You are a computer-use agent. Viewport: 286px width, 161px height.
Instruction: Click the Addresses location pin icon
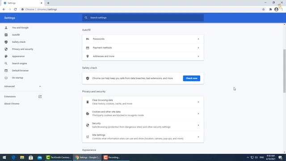click(x=88, y=56)
